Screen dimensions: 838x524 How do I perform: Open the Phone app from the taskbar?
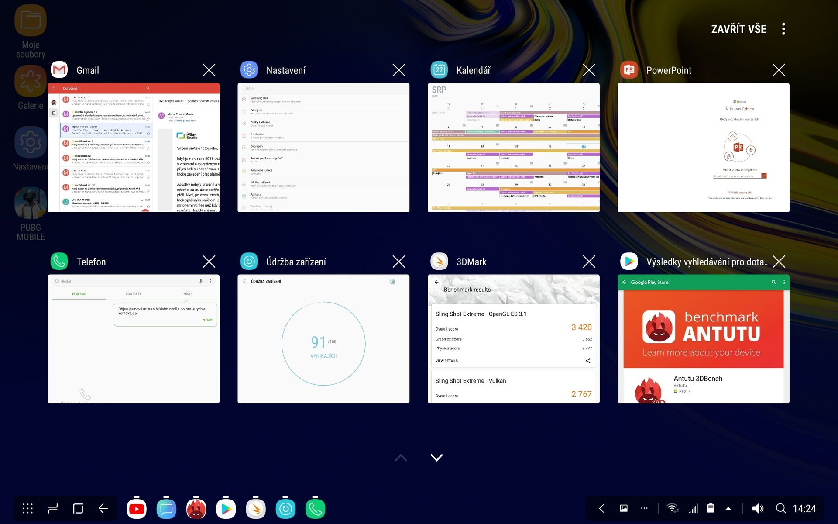click(x=315, y=508)
